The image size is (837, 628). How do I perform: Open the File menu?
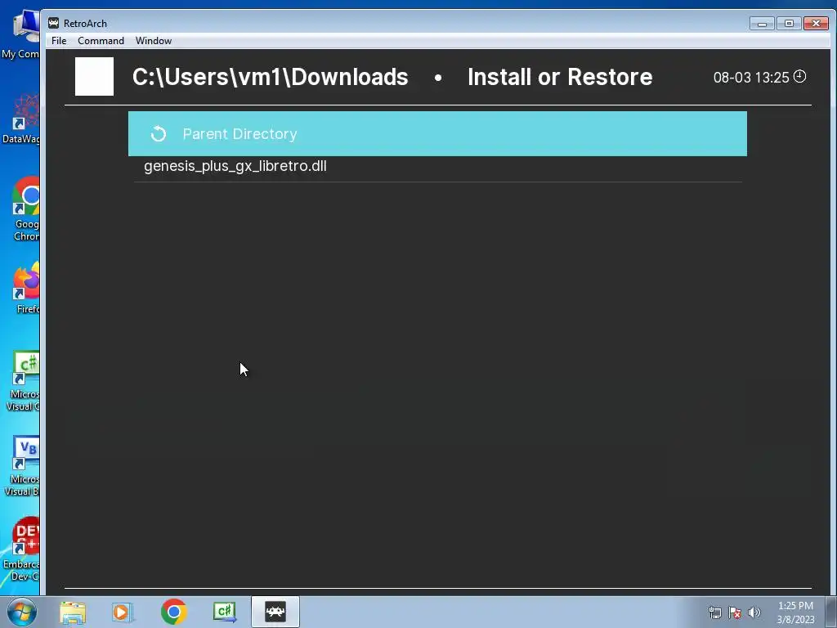pyautogui.click(x=59, y=41)
